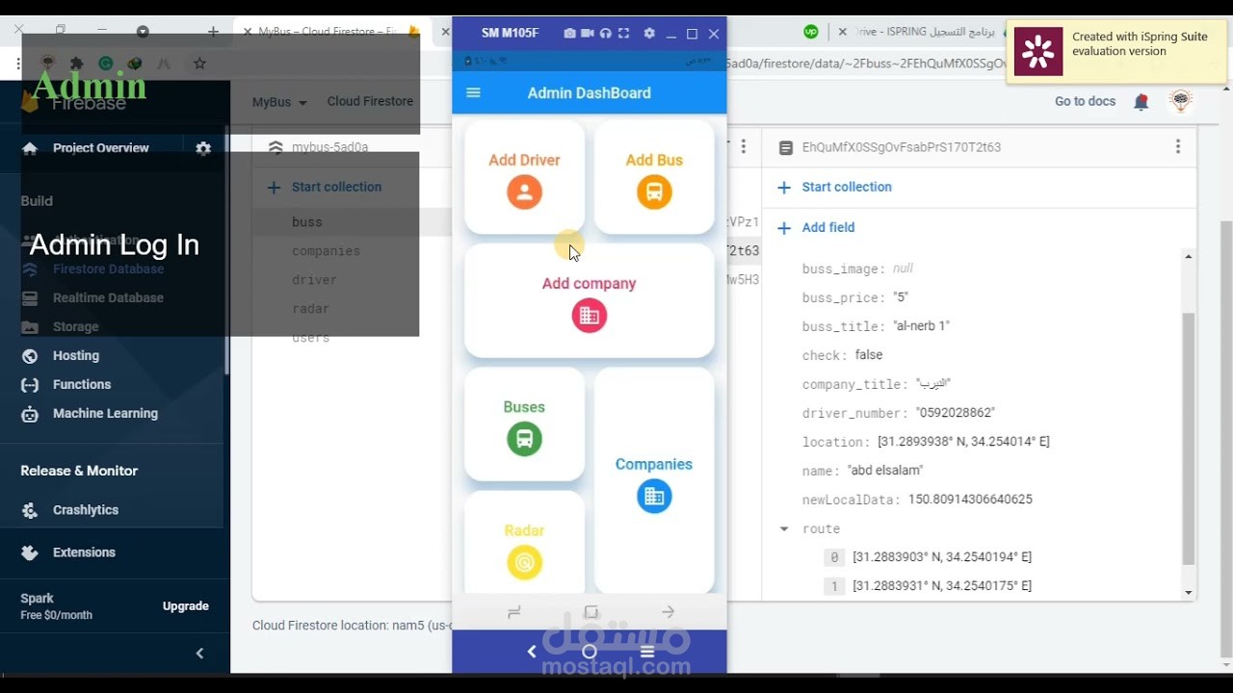The width and height of the screenshot is (1233, 693).
Task: Bookmark this page with the star icon
Action: [199, 64]
